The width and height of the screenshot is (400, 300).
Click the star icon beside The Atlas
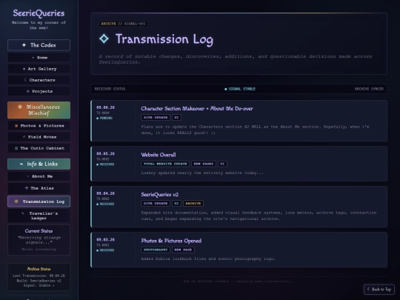(x=27, y=188)
